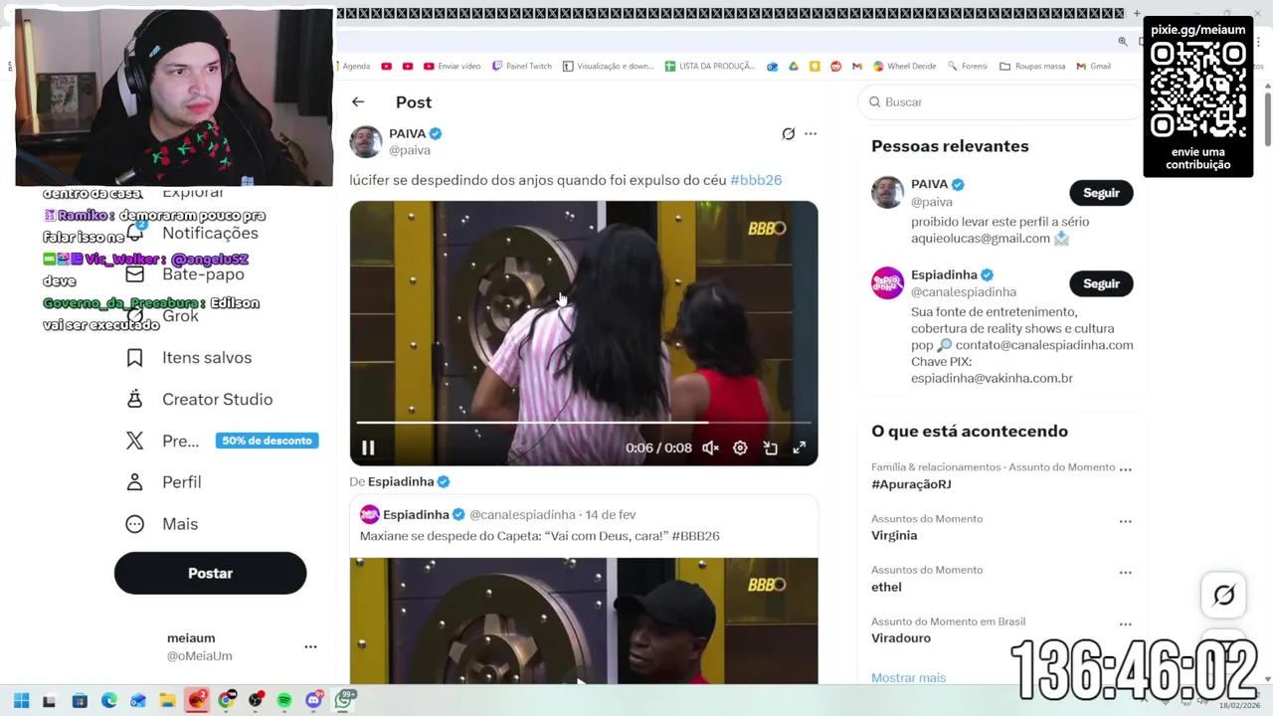Expand video to fullscreen
Viewport: 1273px width, 716px height.
click(800, 448)
